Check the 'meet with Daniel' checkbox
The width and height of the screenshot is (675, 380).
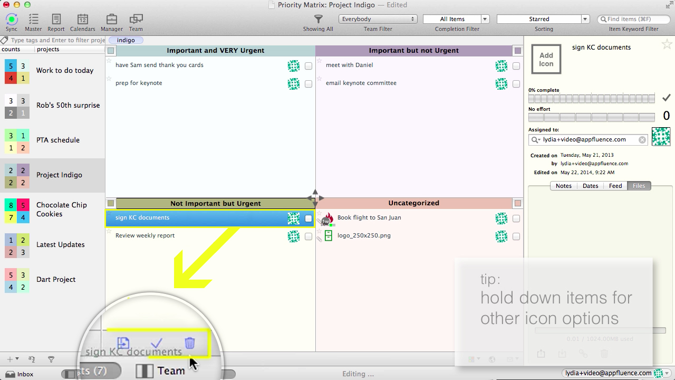tap(516, 66)
